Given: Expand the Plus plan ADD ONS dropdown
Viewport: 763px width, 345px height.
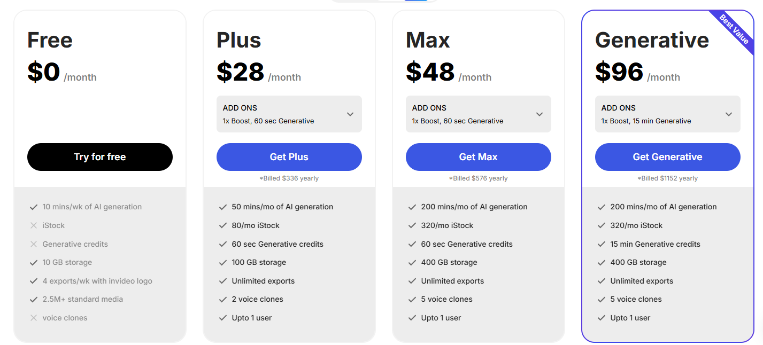Looking at the screenshot, I should [x=350, y=114].
